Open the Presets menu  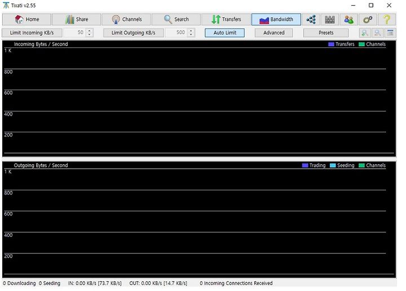(326, 33)
